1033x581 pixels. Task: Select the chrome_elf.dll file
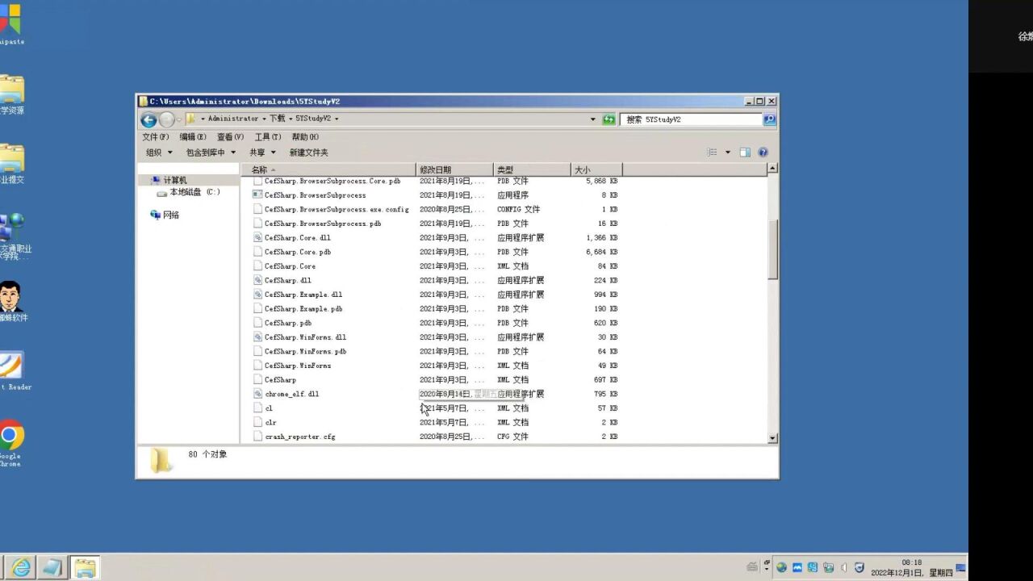pos(291,394)
